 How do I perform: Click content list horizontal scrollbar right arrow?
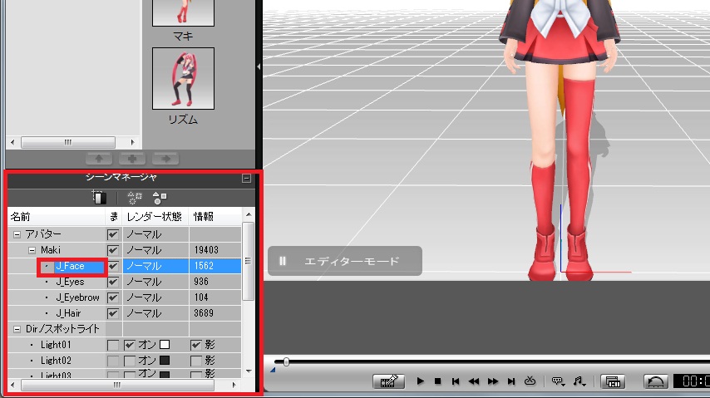(132, 142)
